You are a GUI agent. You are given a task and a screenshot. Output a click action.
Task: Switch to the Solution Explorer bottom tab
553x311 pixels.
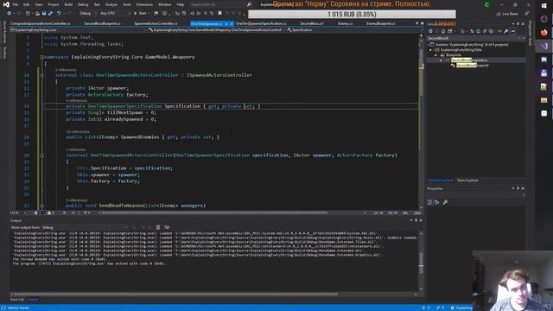(x=441, y=181)
